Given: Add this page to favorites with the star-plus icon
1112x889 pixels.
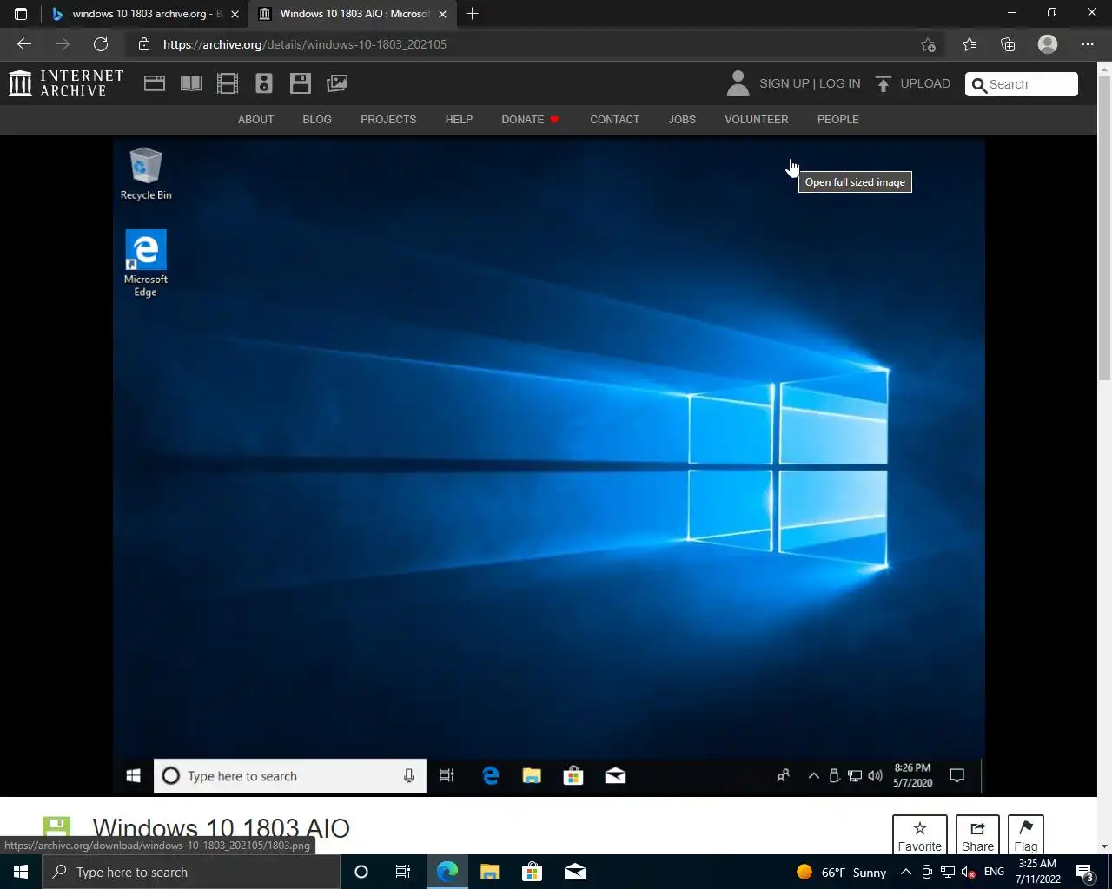Looking at the screenshot, I should coord(928,44).
